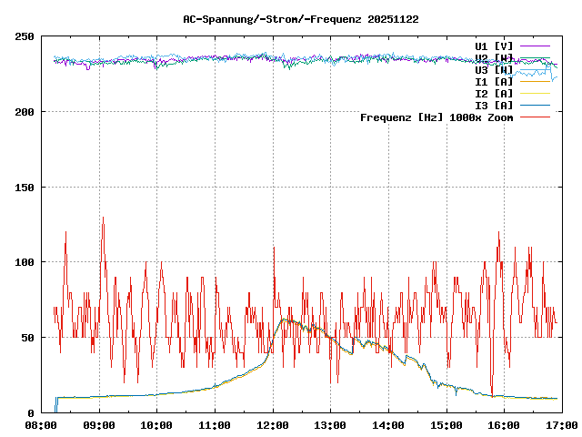Click the U2 [V] legend entry
This screenshot has height=437, width=582.
click(494, 57)
